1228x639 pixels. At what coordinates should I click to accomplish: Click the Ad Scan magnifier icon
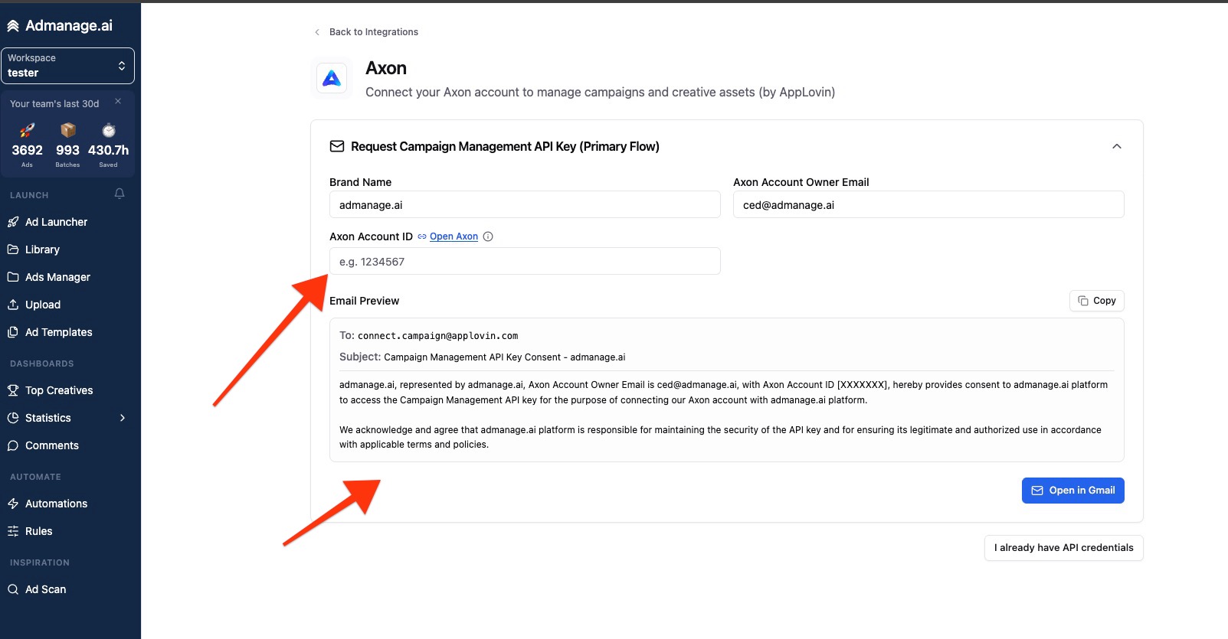(13, 589)
